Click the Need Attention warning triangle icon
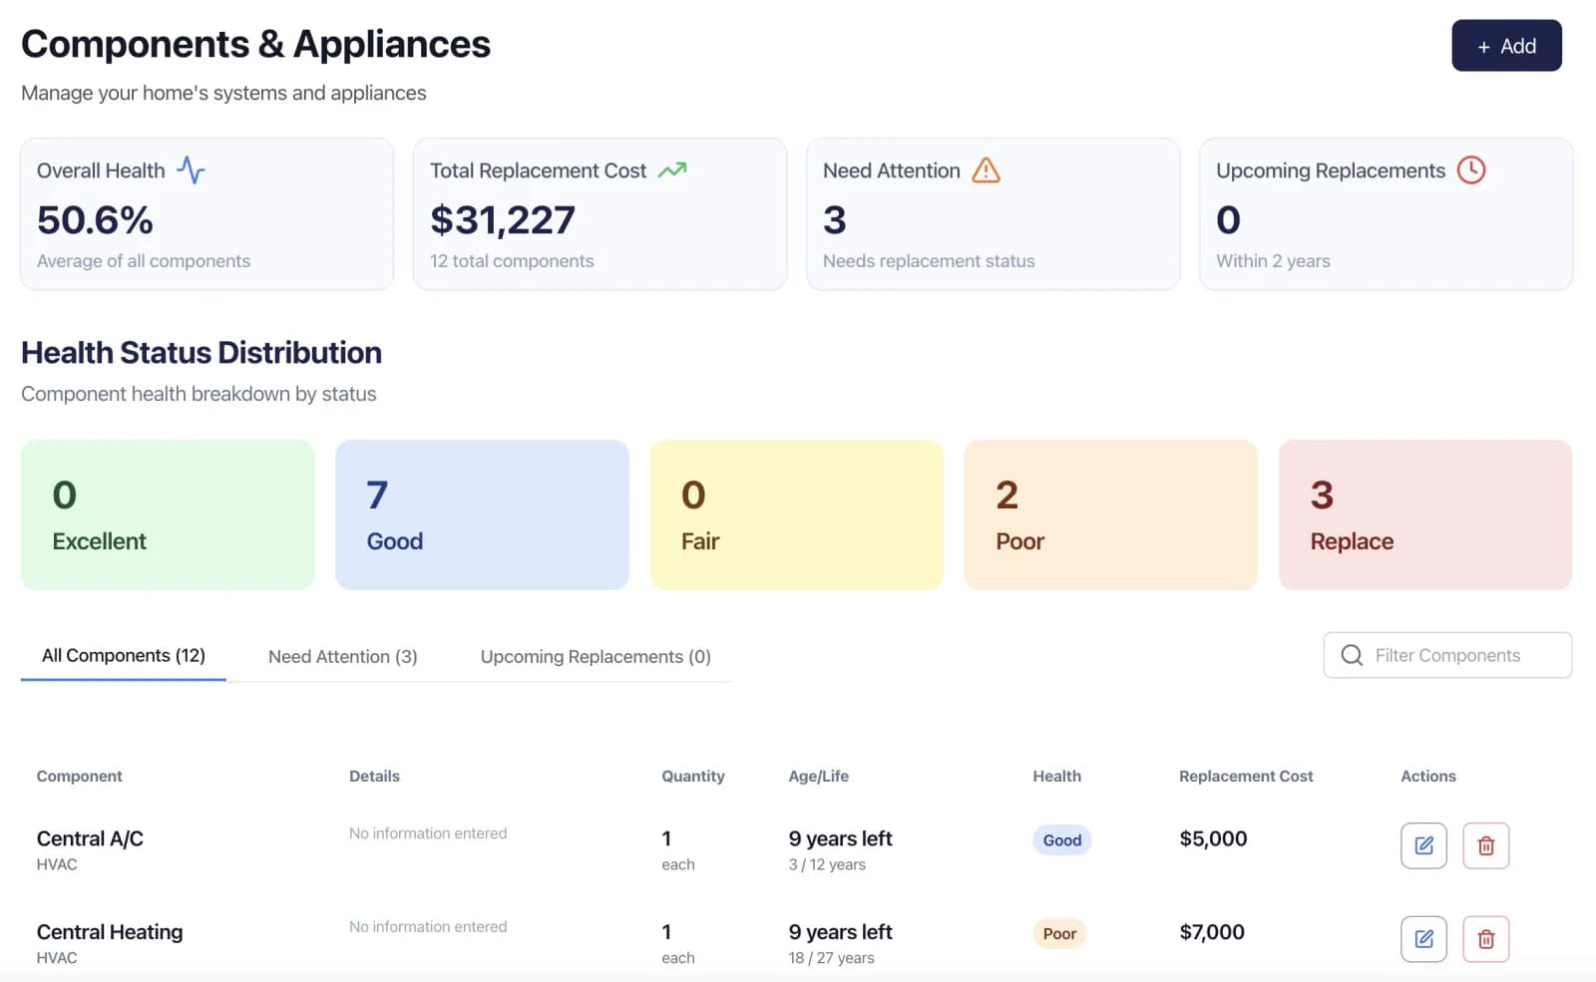 click(x=986, y=170)
